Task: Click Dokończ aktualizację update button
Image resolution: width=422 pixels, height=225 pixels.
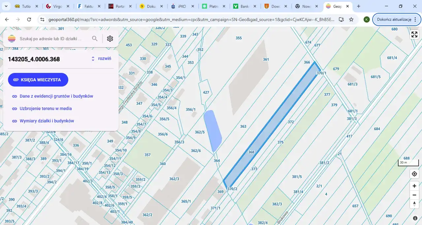Action: (x=394, y=19)
